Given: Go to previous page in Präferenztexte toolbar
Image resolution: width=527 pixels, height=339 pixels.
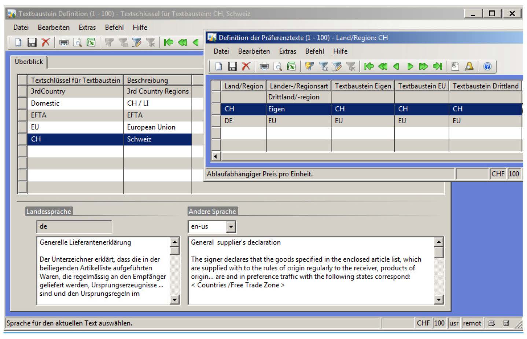Looking at the screenshot, I should pyautogui.click(x=383, y=66).
